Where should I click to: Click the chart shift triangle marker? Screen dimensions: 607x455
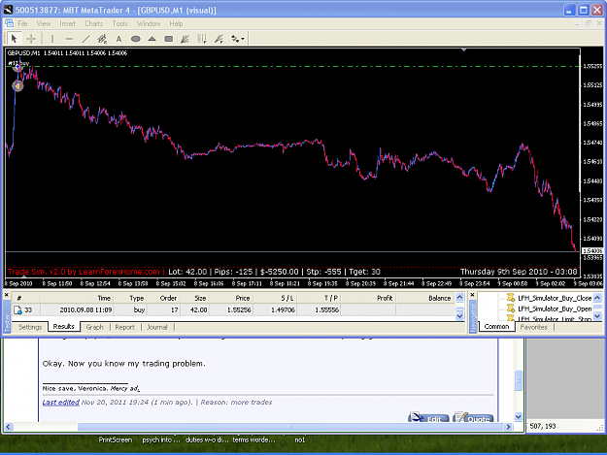[x=463, y=49]
